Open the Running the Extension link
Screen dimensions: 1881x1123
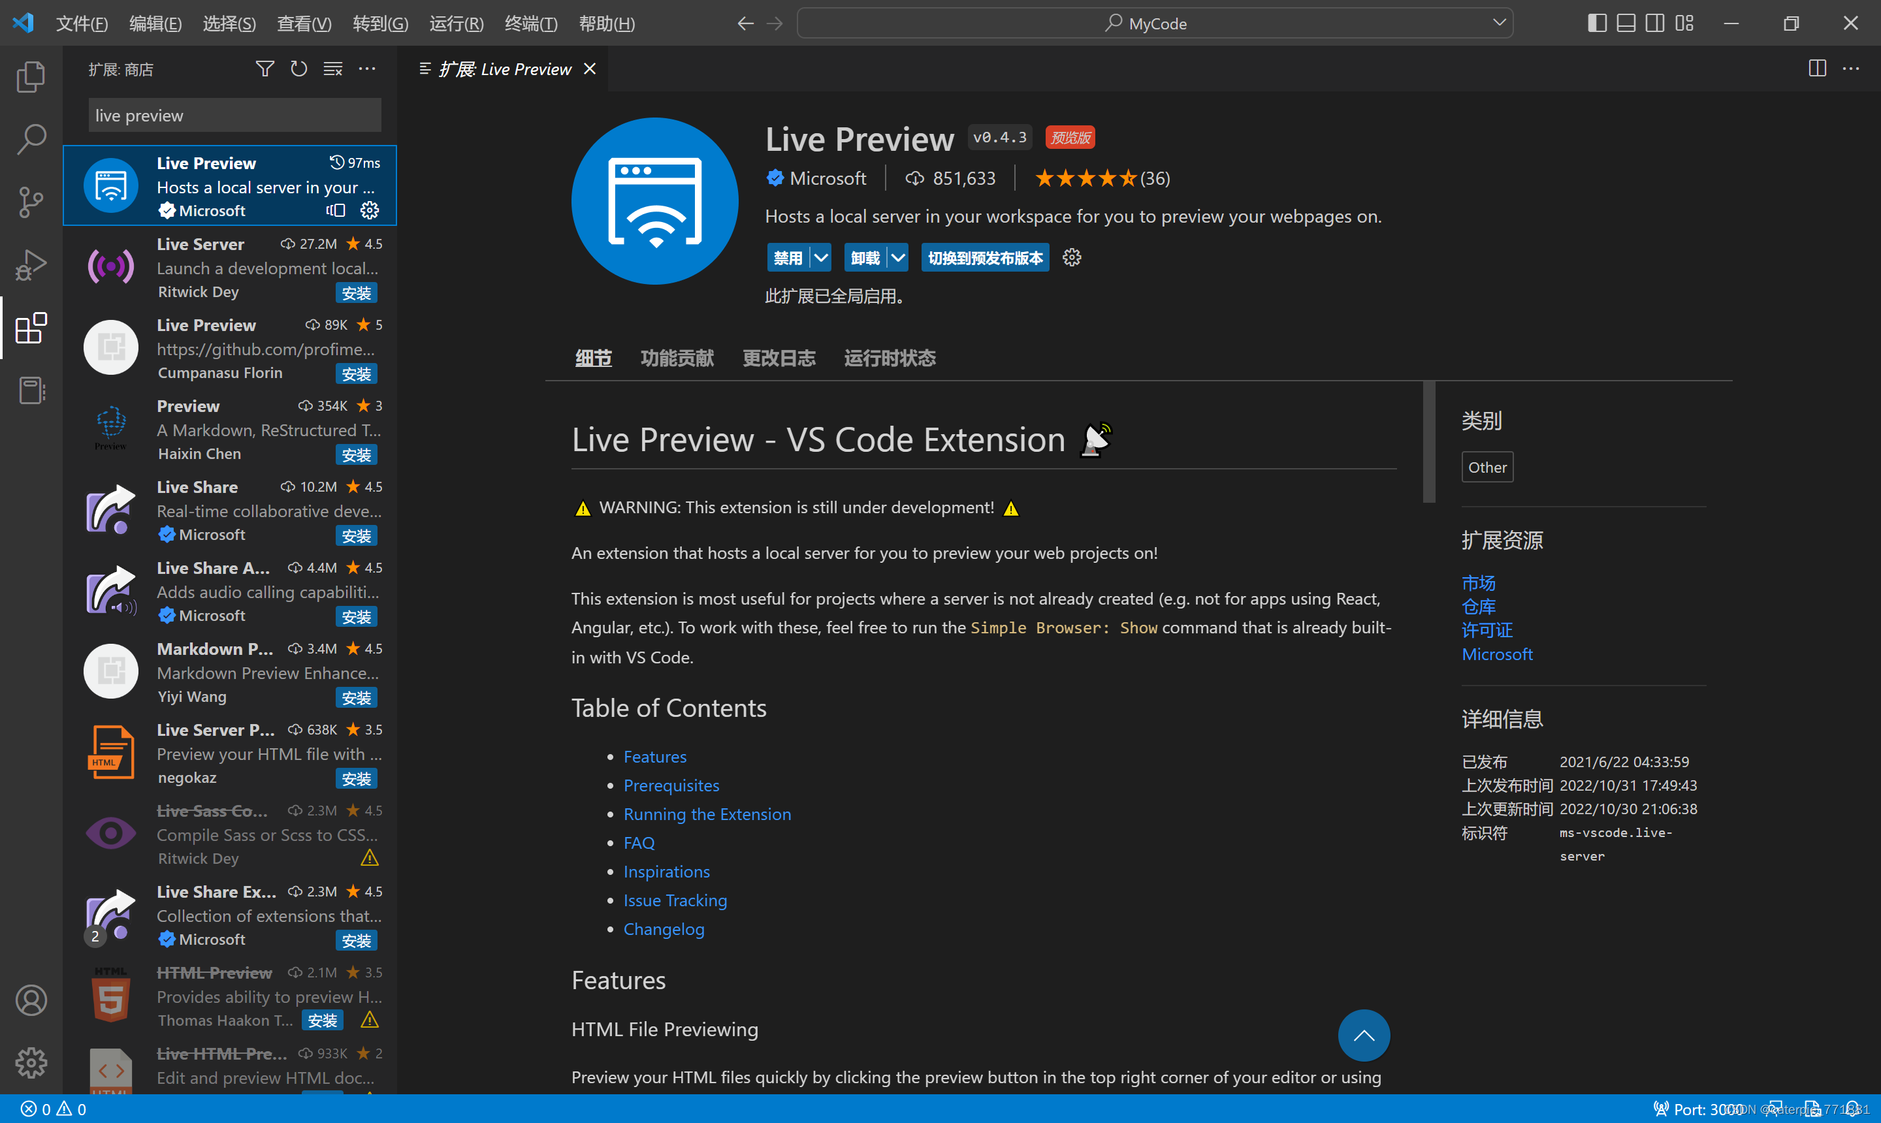707,814
